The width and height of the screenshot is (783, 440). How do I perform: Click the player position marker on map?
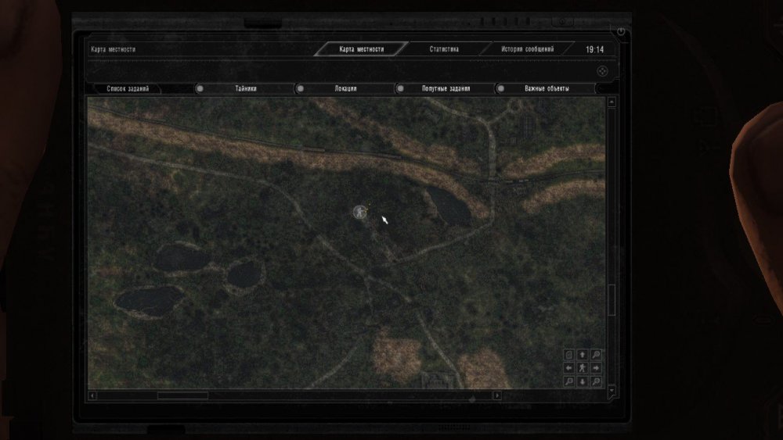point(359,213)
